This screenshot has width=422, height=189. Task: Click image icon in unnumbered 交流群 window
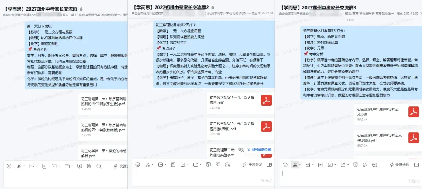tap(32, 166)
